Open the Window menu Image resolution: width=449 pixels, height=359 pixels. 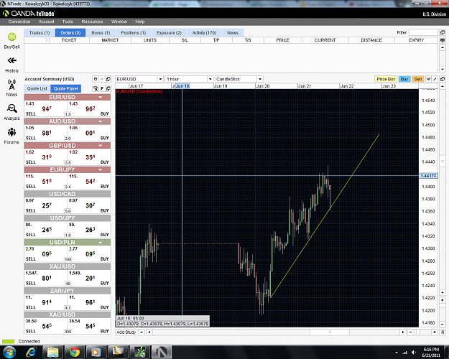tap(119, 22)
